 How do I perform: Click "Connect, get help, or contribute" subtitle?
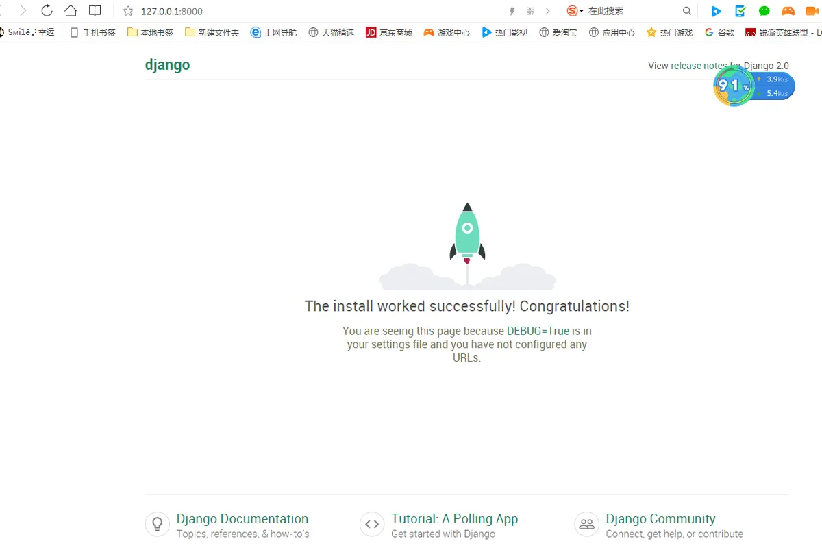pos(675,534)
